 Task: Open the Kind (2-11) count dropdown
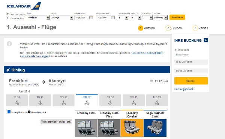coord(136,18)
